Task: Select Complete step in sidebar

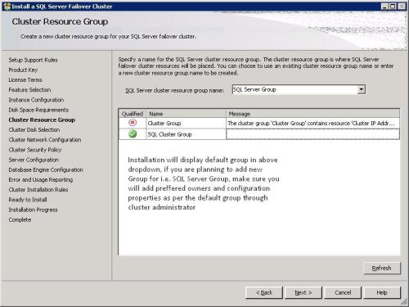Action: point(20,219)
